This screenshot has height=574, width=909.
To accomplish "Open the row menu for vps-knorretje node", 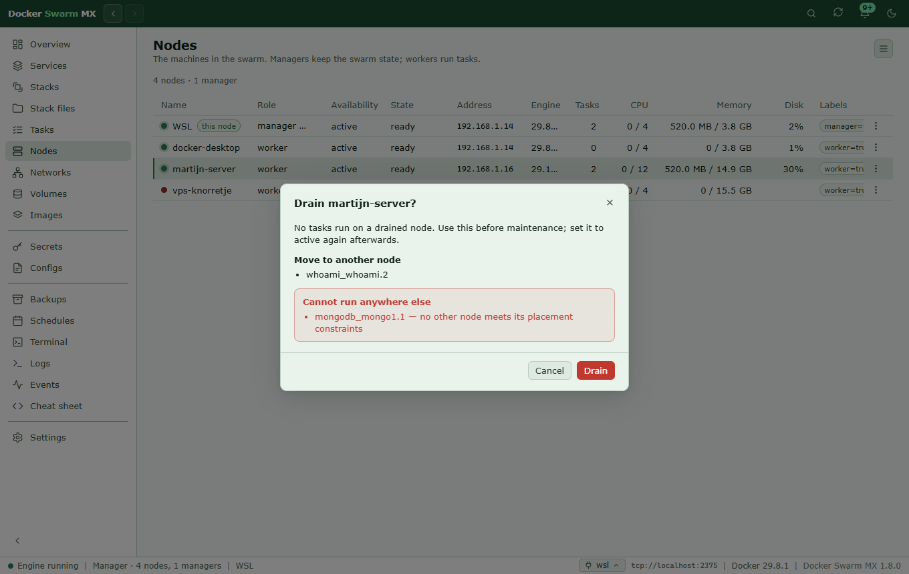I will [x=876, y=190].
